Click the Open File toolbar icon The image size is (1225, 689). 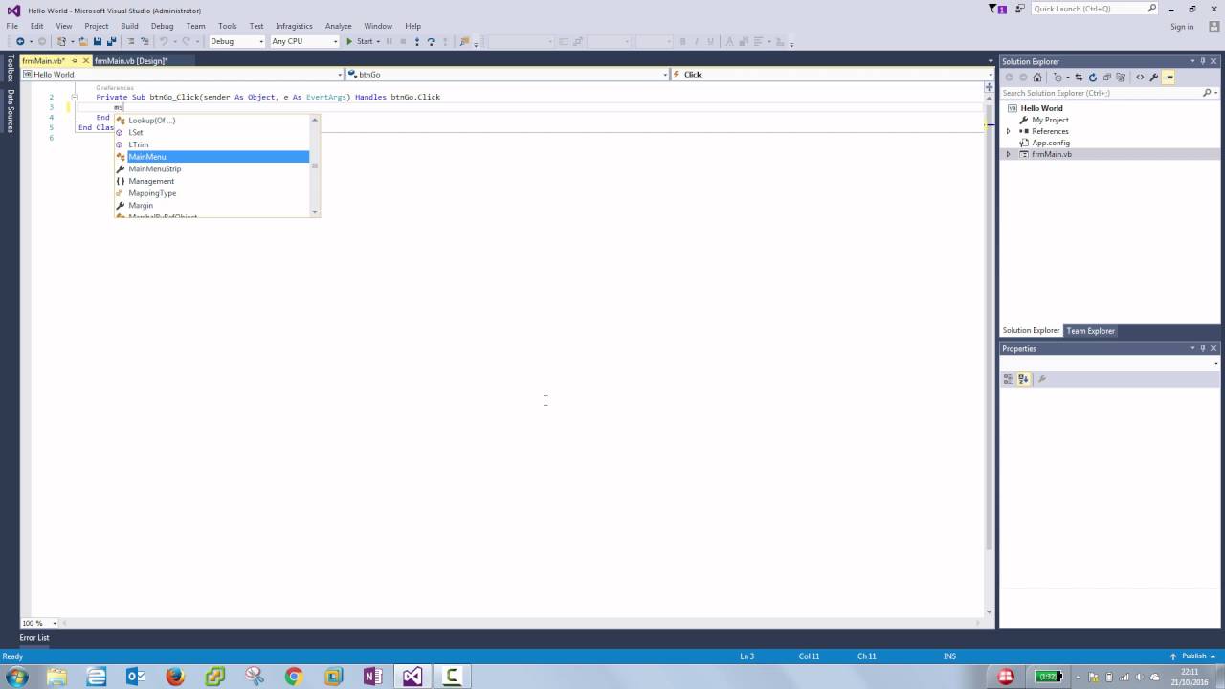click(x=83, y=41)
